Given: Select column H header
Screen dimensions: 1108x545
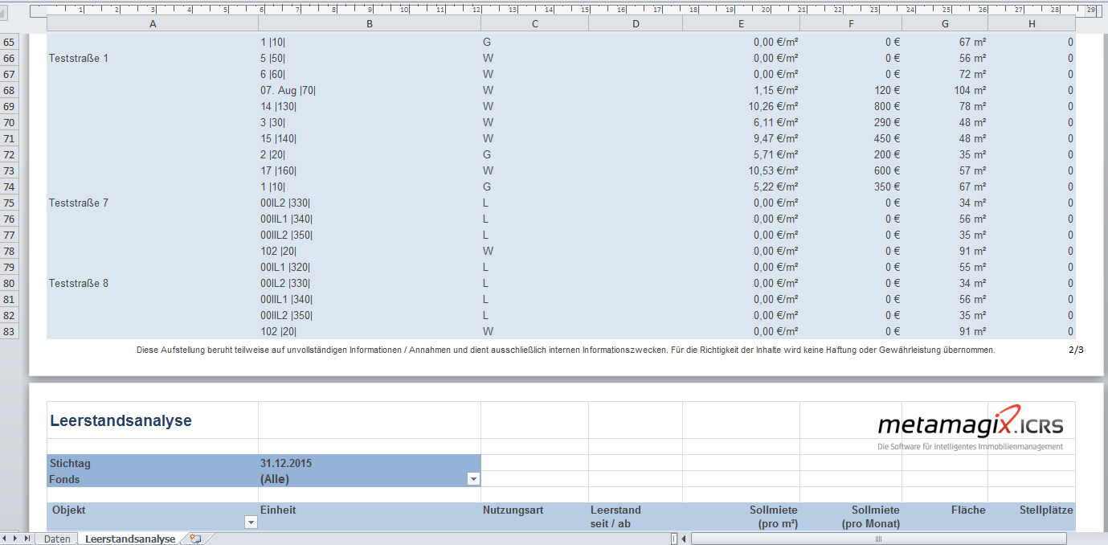Looking at the screenshot, I should point(1032,24).
